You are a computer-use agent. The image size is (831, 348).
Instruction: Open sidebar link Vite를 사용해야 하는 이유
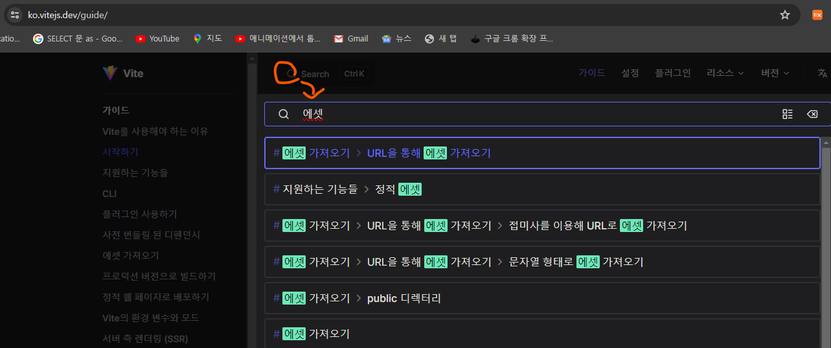point(155,131)
